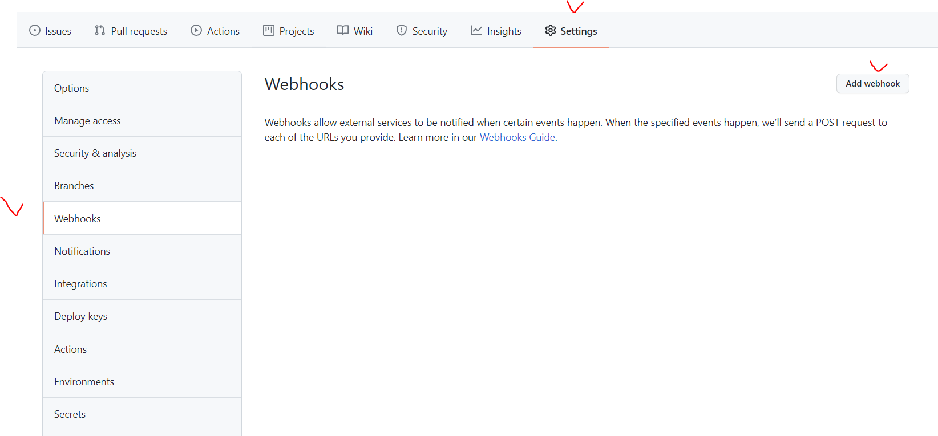
Task: Open the Webhooks Guide link
Action: [517, 137]
